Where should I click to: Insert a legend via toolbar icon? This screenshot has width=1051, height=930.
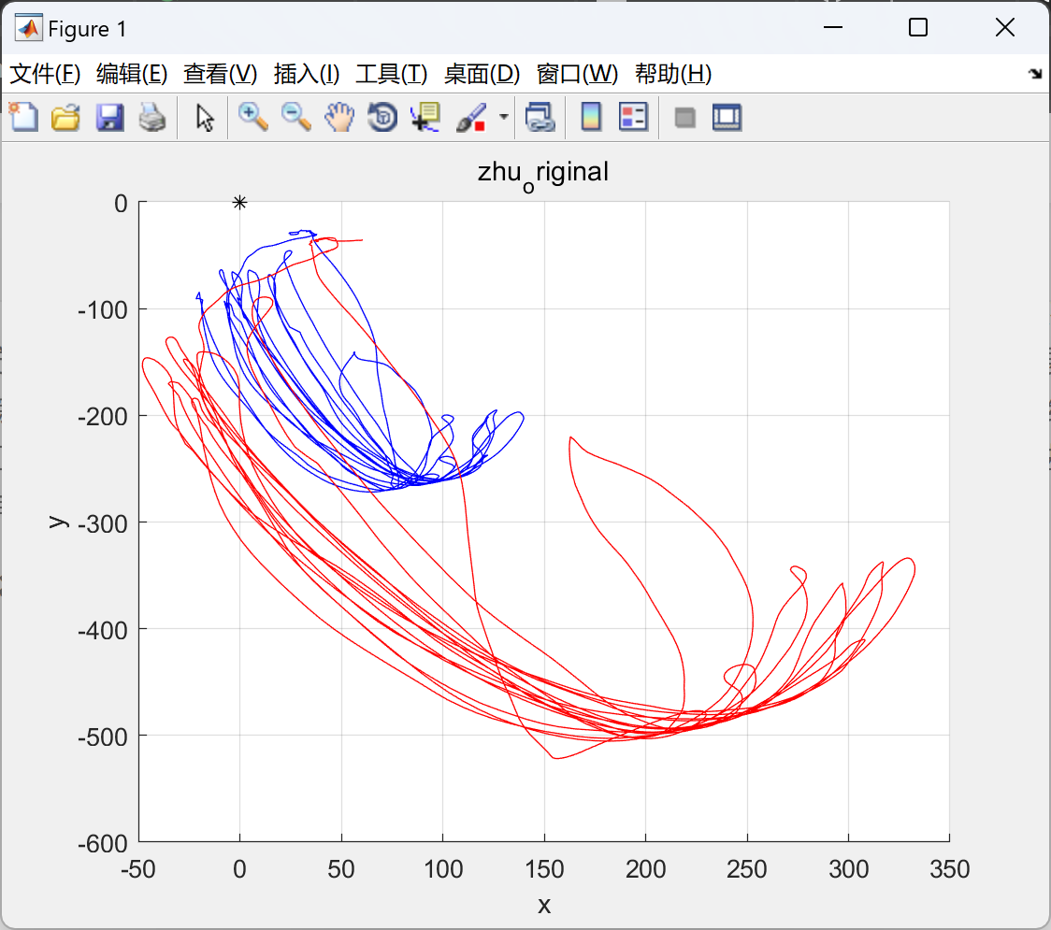tap(633, 117)
